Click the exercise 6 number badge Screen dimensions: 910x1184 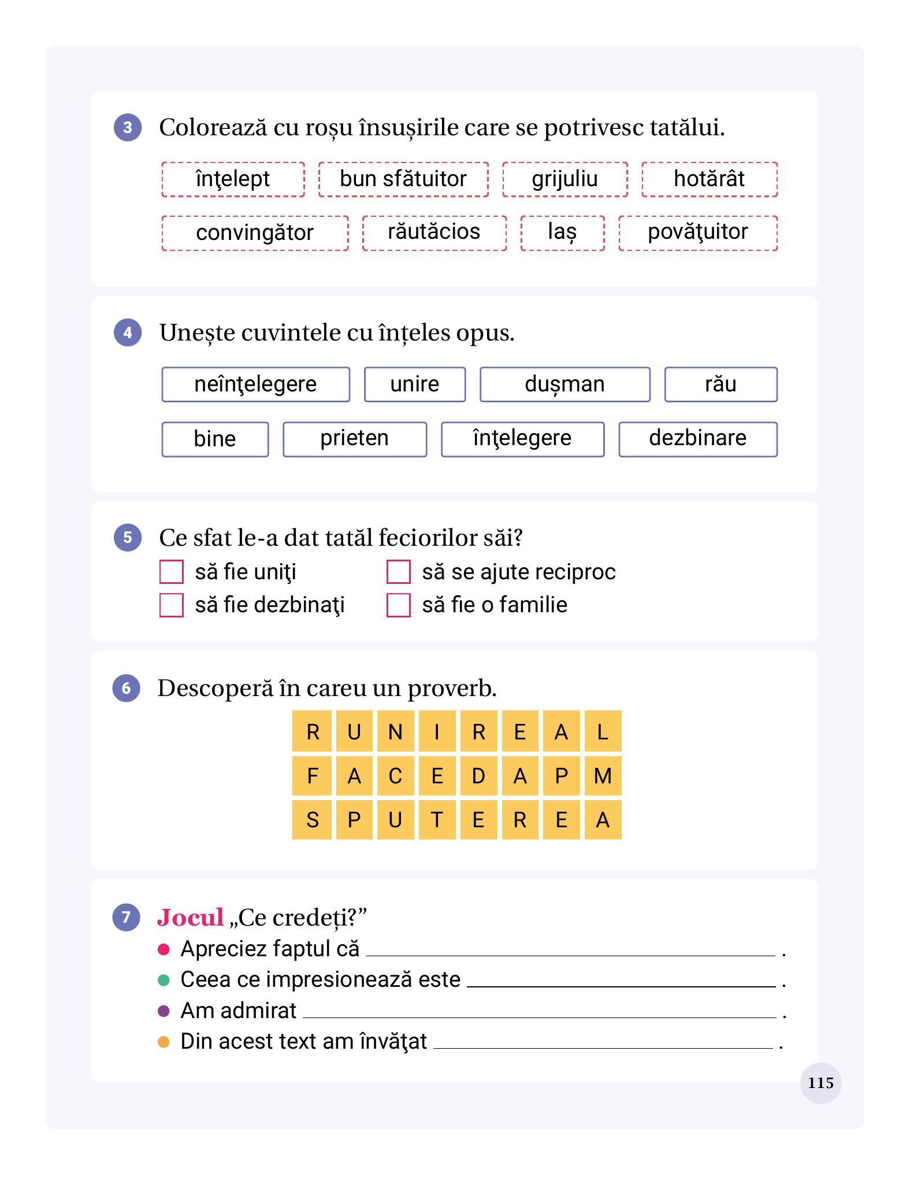126,688
